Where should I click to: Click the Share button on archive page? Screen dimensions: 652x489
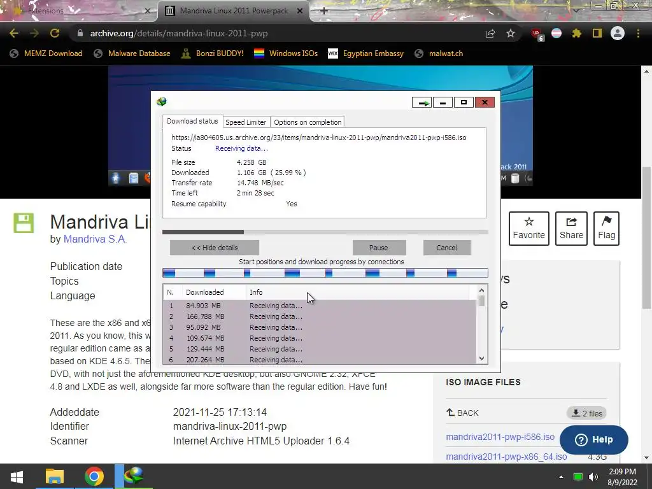coord(571,229)
